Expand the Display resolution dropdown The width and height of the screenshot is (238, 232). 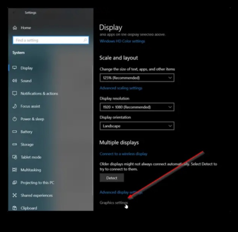coord(136,107)
